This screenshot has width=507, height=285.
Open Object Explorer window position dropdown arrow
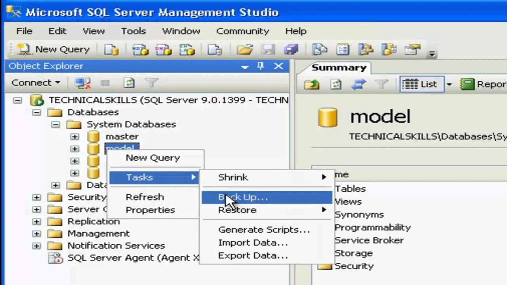click(x=245, y=66)
